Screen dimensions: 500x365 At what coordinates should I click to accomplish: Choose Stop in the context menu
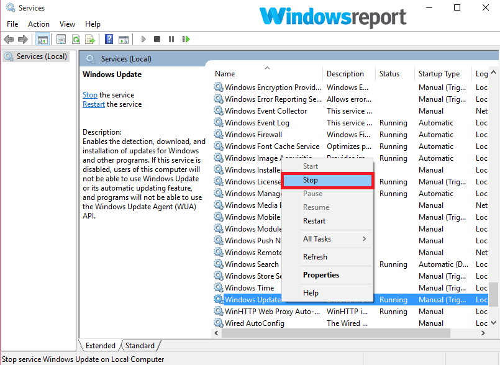pyautogui.click(x=328, y=181)
